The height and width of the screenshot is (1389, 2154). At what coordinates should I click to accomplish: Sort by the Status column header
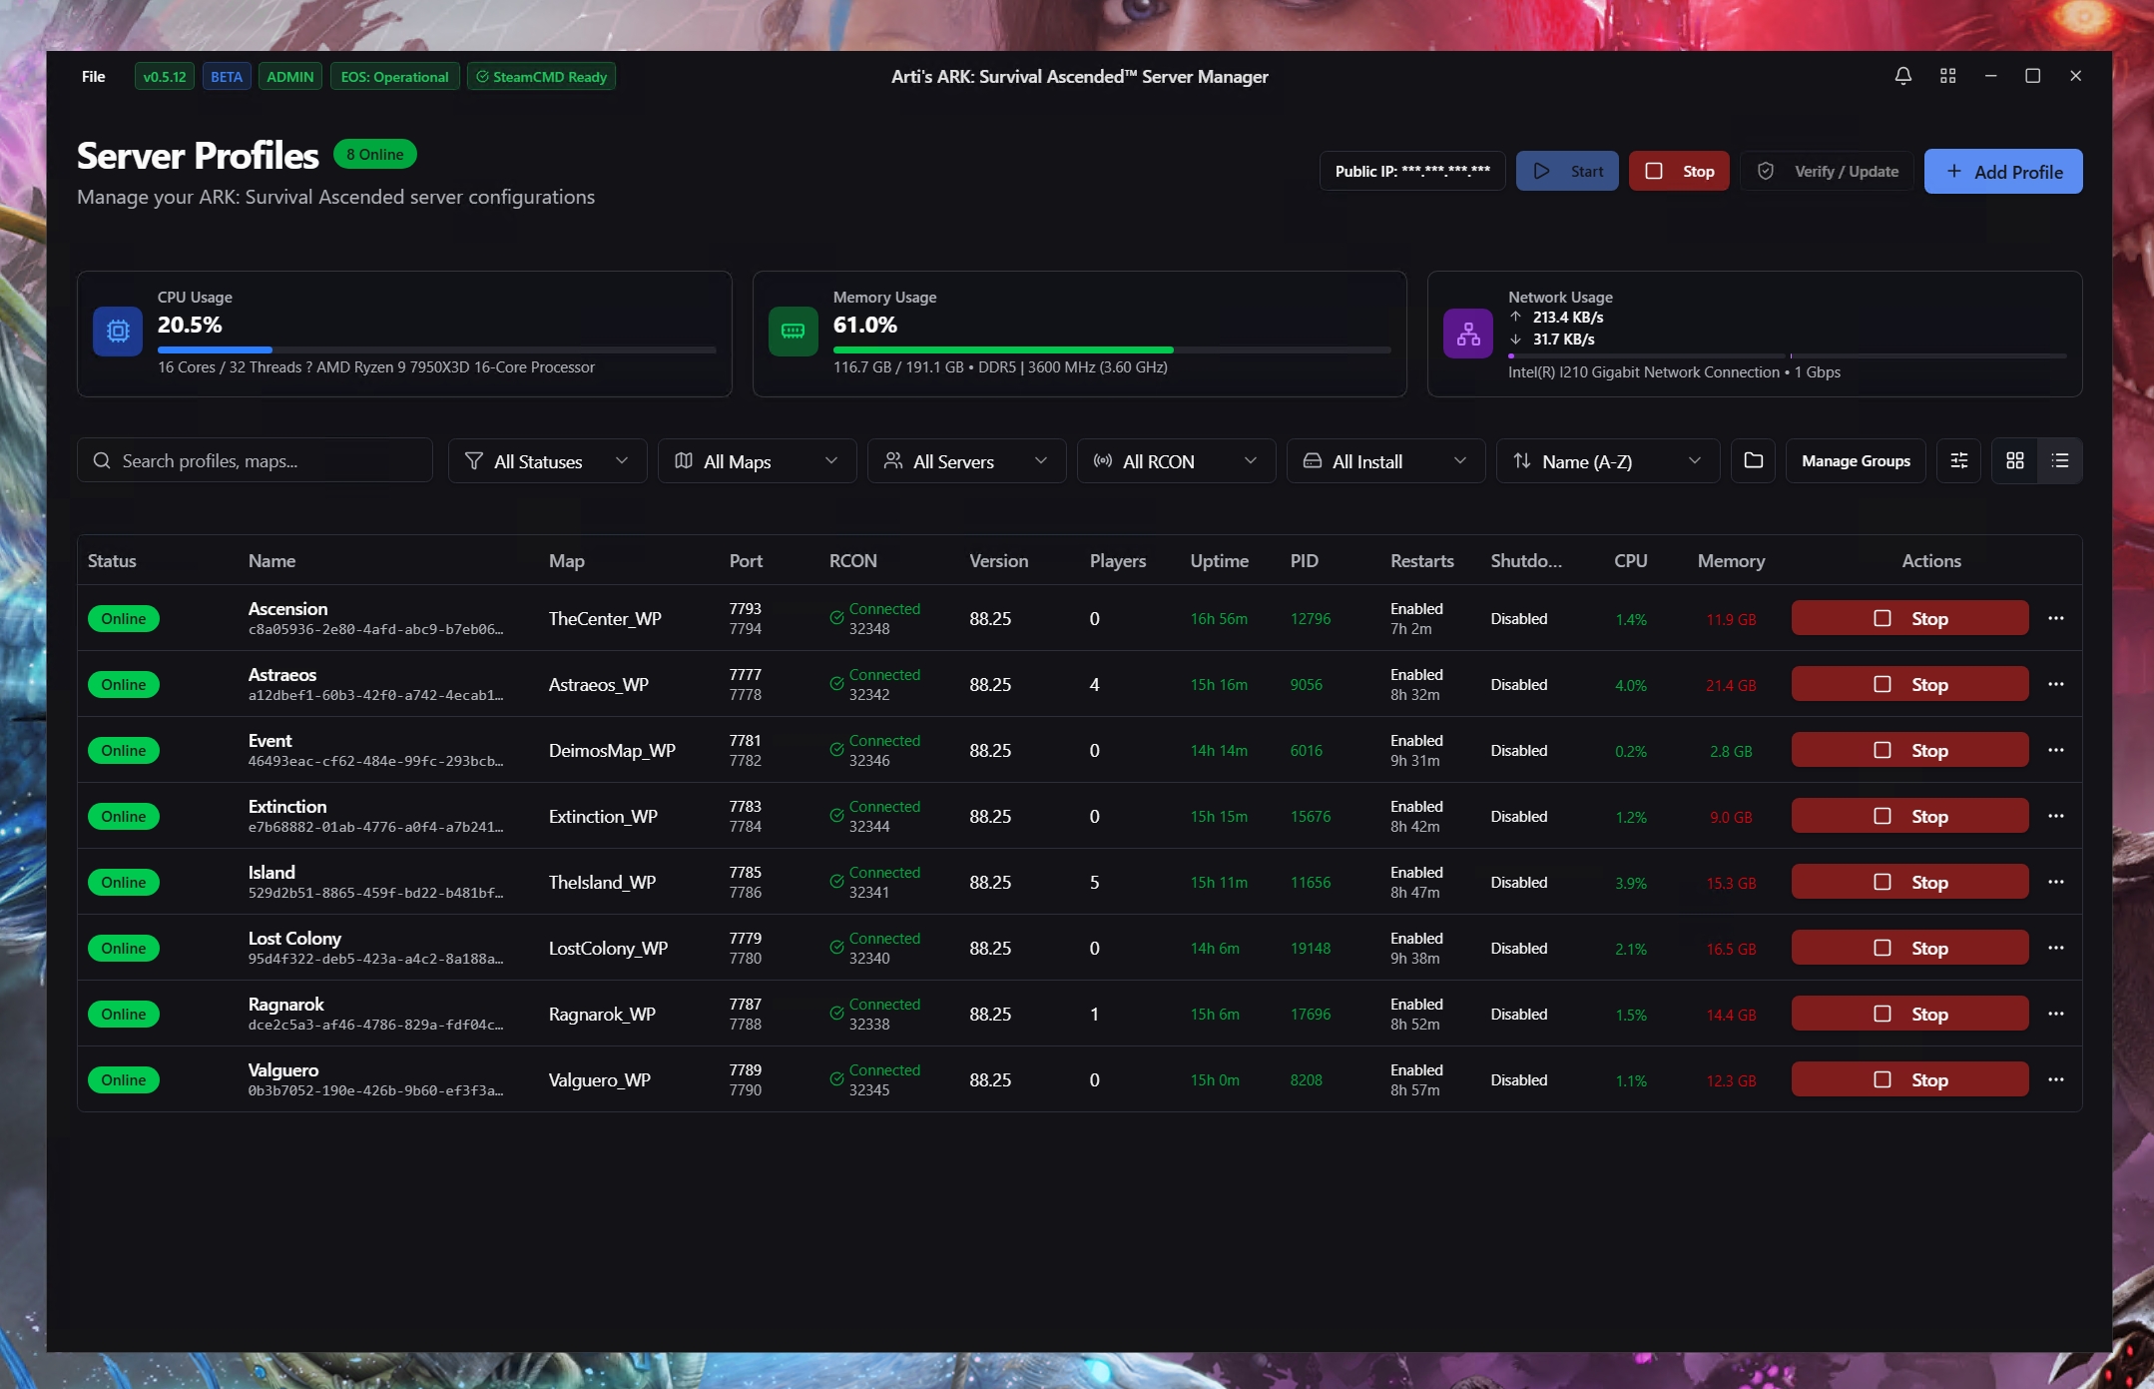point(112,561)
